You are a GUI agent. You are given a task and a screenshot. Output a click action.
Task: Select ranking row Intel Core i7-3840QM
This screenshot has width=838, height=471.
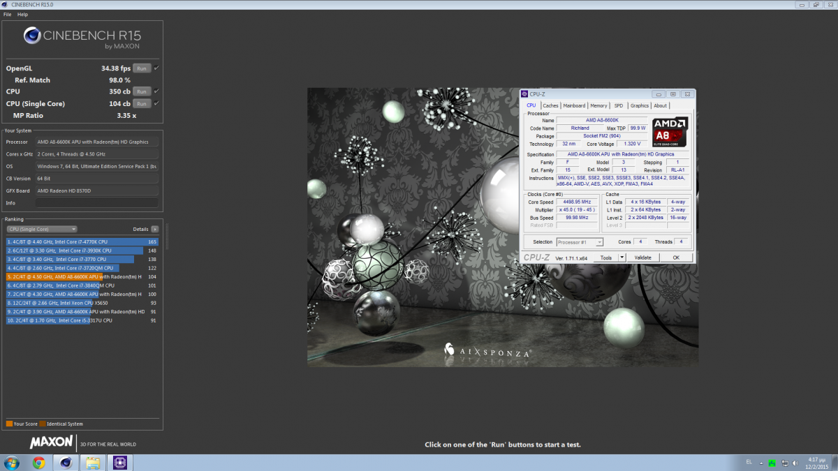point(82,285)
